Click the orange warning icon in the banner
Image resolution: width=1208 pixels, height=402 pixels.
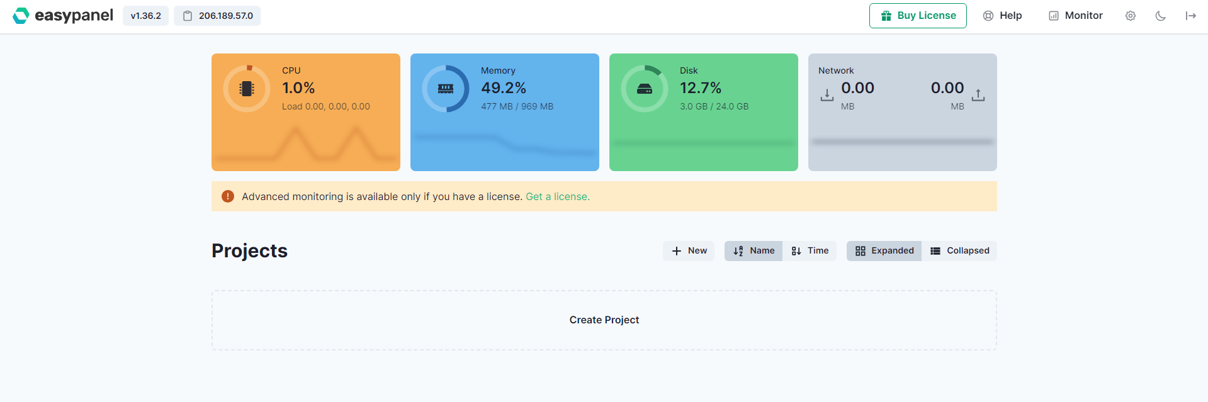tap(228, 196)
